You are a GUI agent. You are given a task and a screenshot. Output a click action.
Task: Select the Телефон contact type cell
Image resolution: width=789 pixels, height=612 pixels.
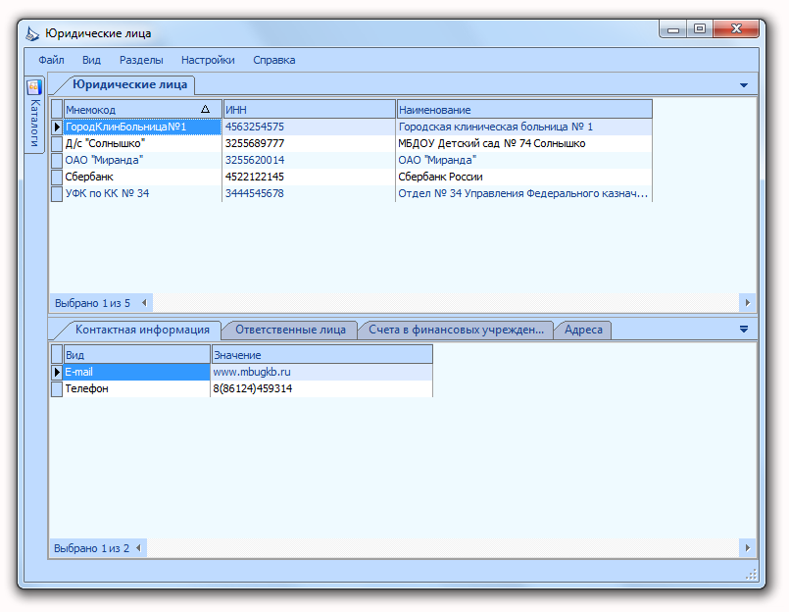click(136, 388)
